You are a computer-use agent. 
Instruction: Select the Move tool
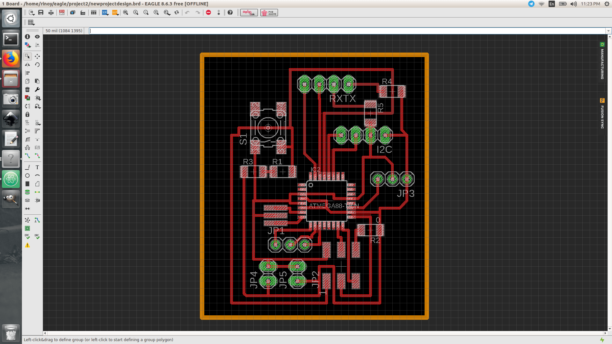tap(37, 56)
